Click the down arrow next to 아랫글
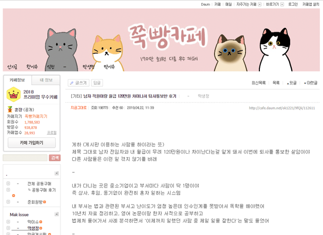This screenshot has height=235, width=323. pyautogui.click(x=305, y=83)
